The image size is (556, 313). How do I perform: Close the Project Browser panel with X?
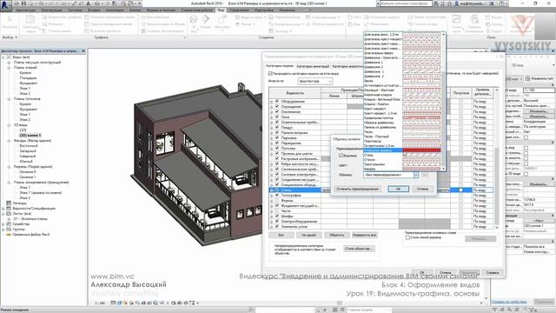point(83,51)
